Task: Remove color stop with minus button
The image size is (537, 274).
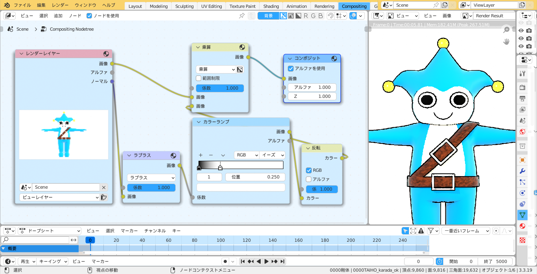Action: [211, 155]
